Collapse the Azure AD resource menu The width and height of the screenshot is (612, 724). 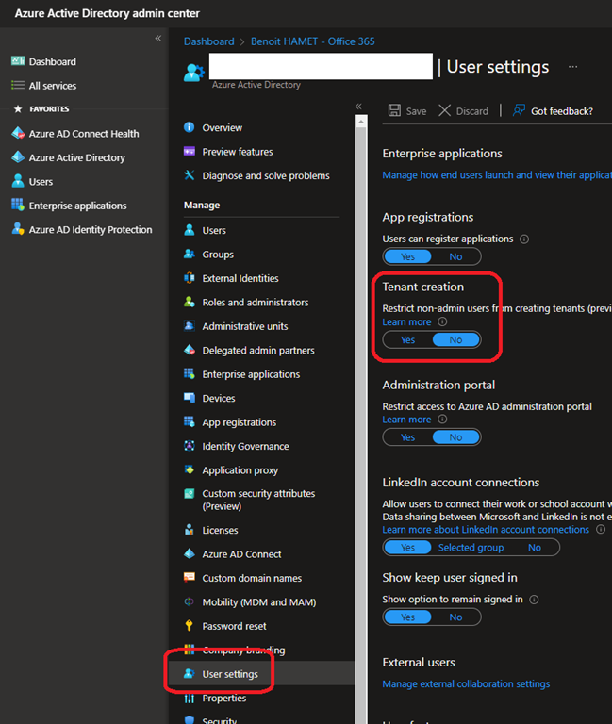pyautogui.click(x=358, y=107)
